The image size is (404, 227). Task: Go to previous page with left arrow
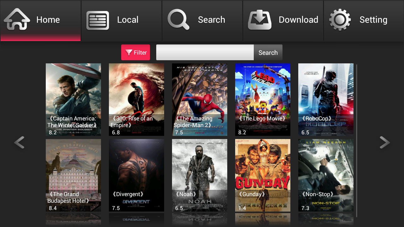coord(19,143)
